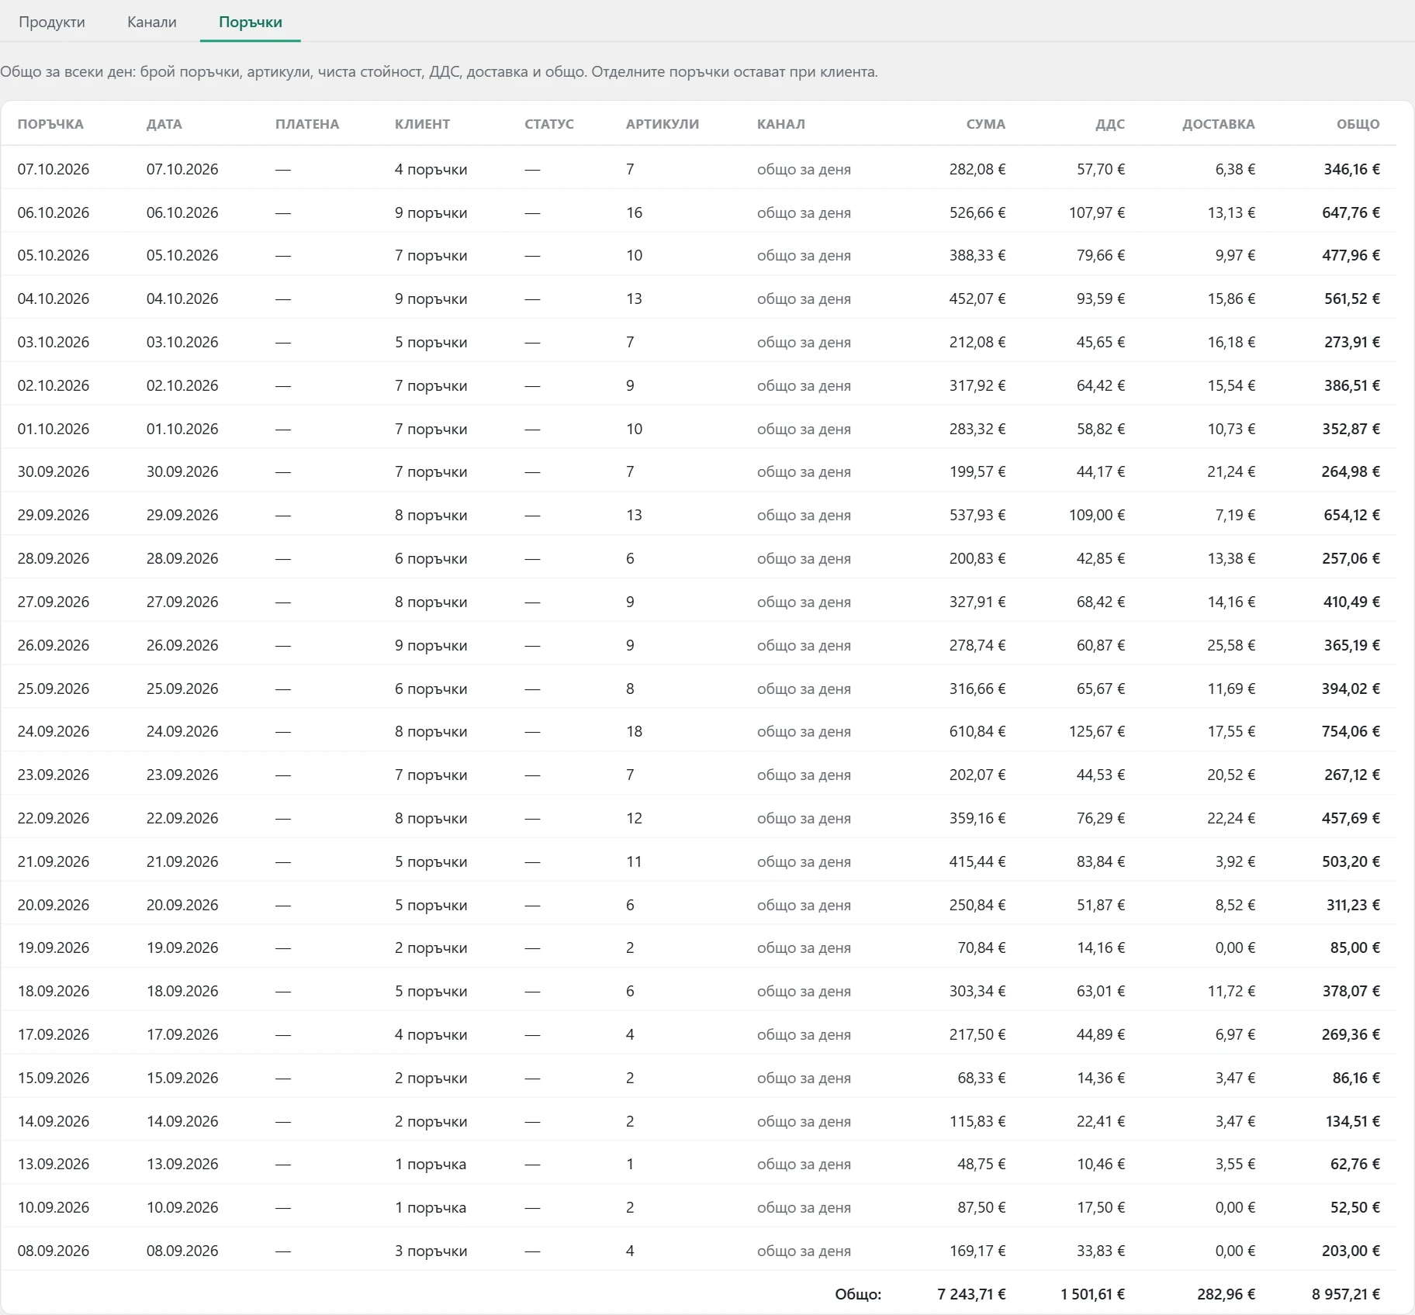Screen dimensions: 1415x1315
Task: Click VAT value 93,59 €
Action: pos(1101,299)
